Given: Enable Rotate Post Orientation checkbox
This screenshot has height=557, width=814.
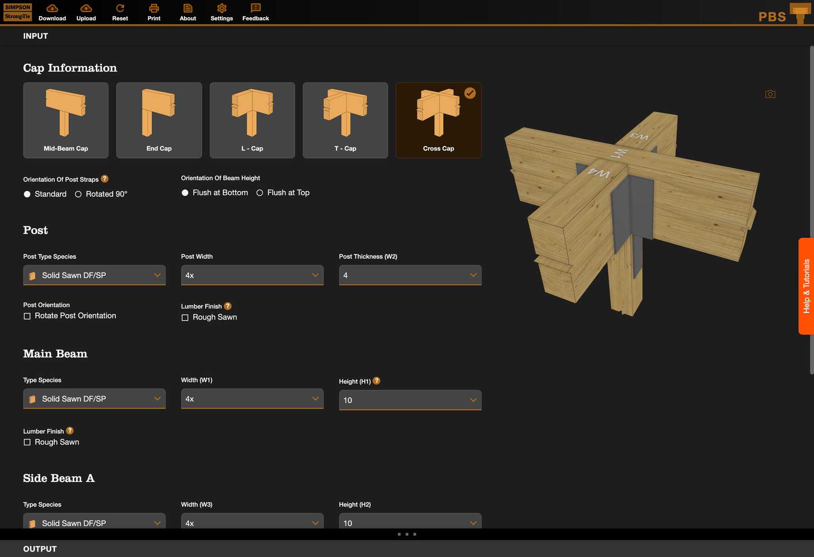Looking at the screenshot, I should point(27,316).
